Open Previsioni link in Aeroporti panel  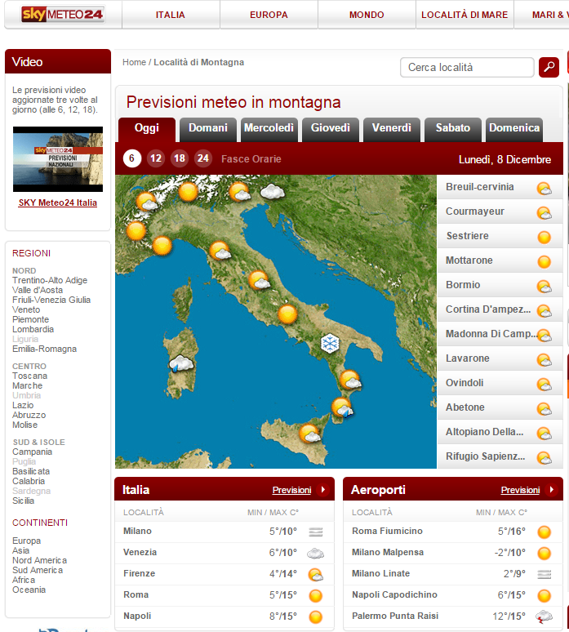point(520,490)
